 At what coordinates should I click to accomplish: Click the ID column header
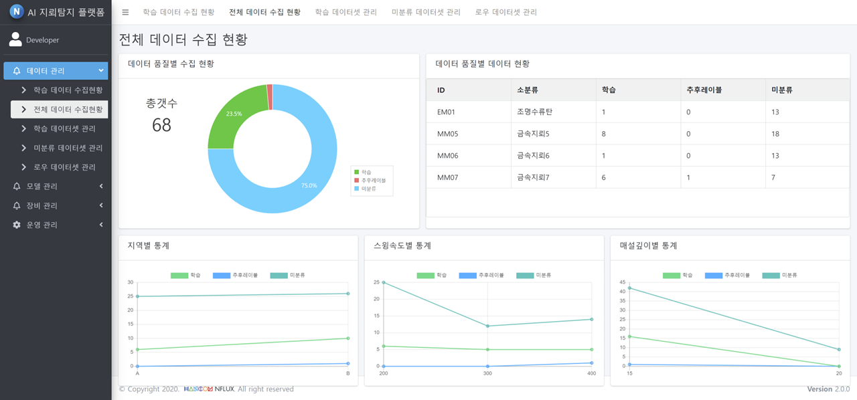pos(469,90)
